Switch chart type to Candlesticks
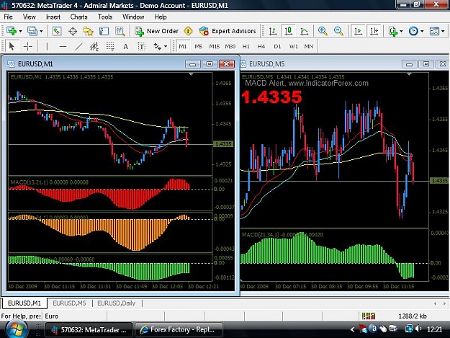 tap(289, 31)
